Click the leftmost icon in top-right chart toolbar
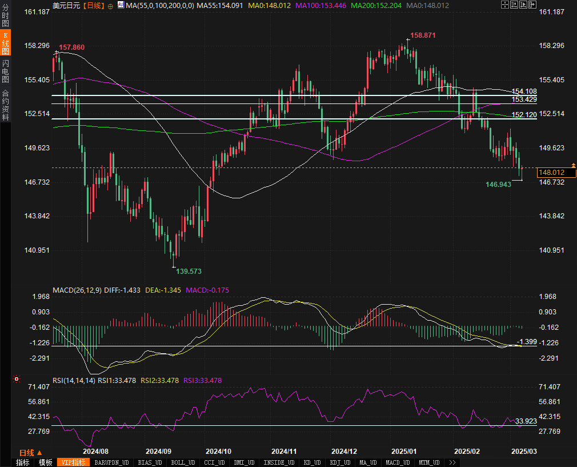 pos(504,5)
